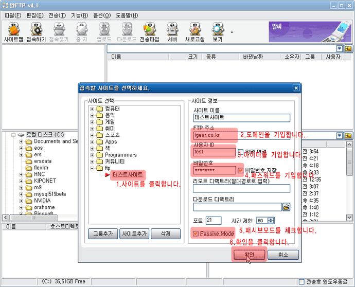Click the 사이트추가 button
This screenshot has width=355, height=287.
134,234
